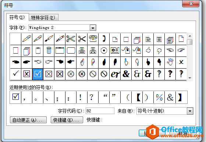Open the 特殊字符(P) tab
The image size is (206, 142).
tap(43, 18)
